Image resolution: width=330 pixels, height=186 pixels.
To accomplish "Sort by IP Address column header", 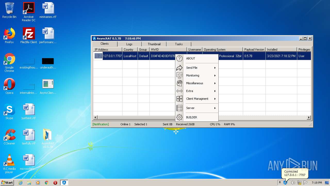I will coord(108,50).
